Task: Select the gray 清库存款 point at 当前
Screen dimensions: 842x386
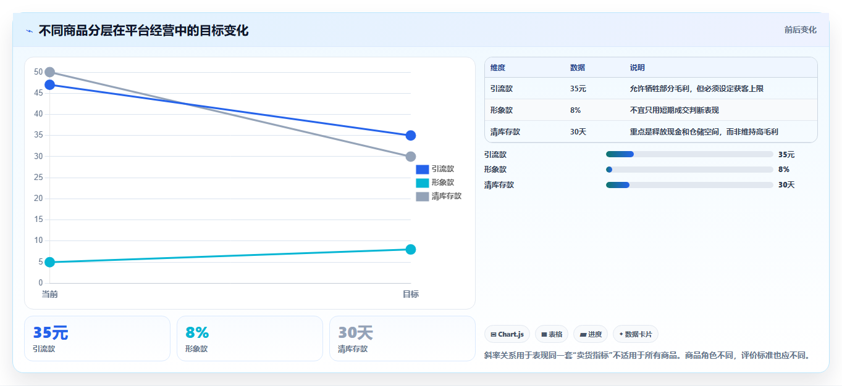Action: (50, 72)
